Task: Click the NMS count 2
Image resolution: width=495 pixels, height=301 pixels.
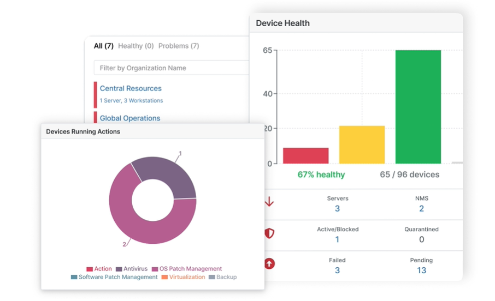Action: pyautogui.click(x=421, y=208)
